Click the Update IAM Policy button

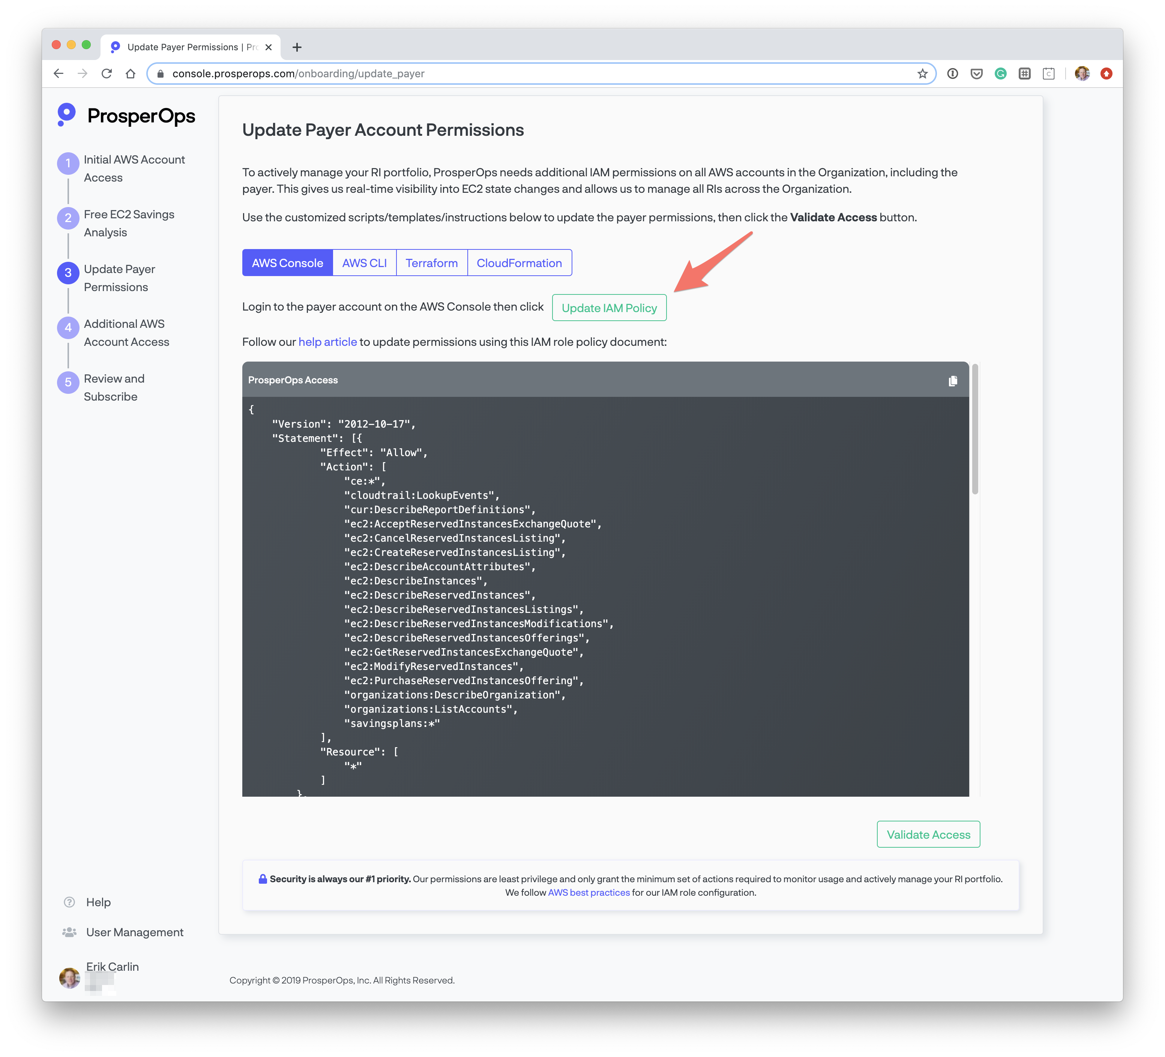coord(609,308)
